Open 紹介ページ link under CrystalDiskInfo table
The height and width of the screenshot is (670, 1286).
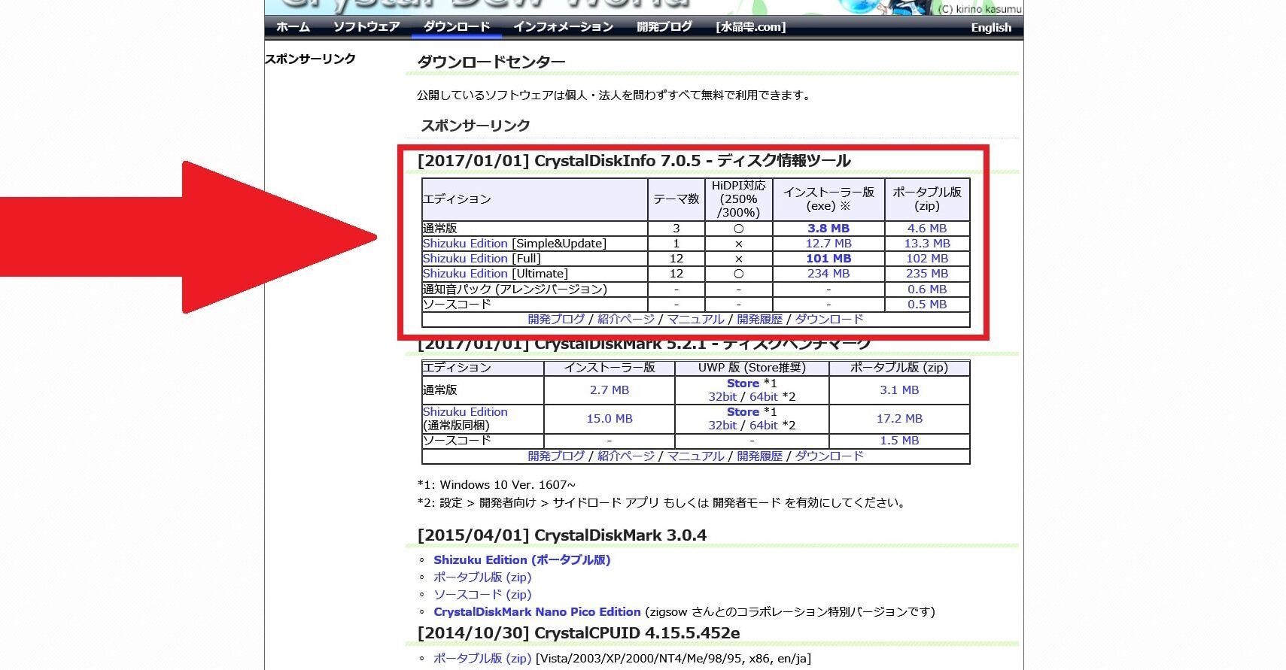coord(626,320)
